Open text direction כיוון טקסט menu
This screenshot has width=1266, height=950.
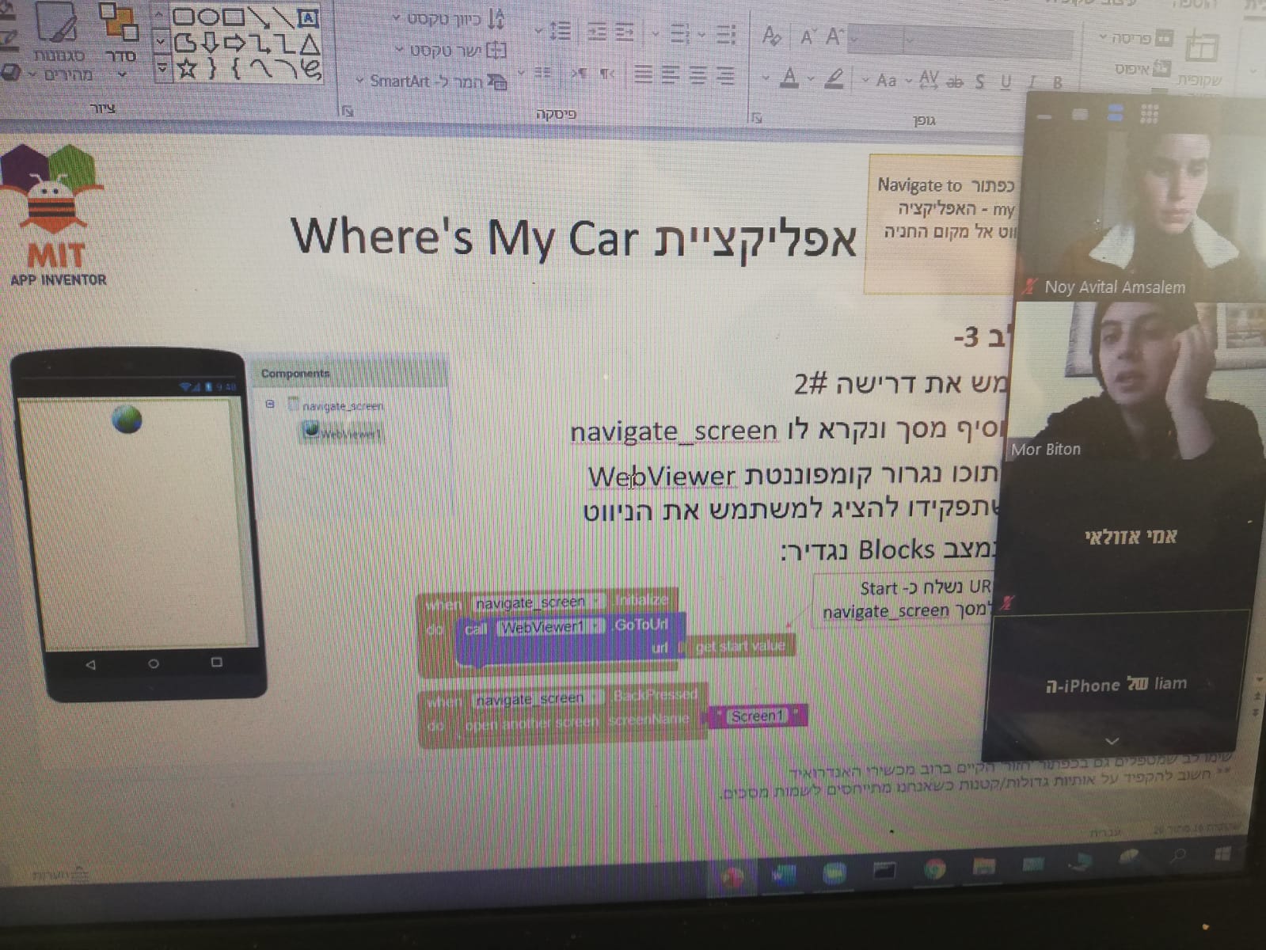(449, 19)
